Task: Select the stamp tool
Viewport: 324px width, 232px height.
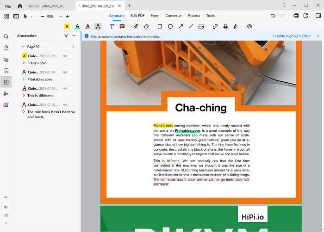Action: click(225, 27)
